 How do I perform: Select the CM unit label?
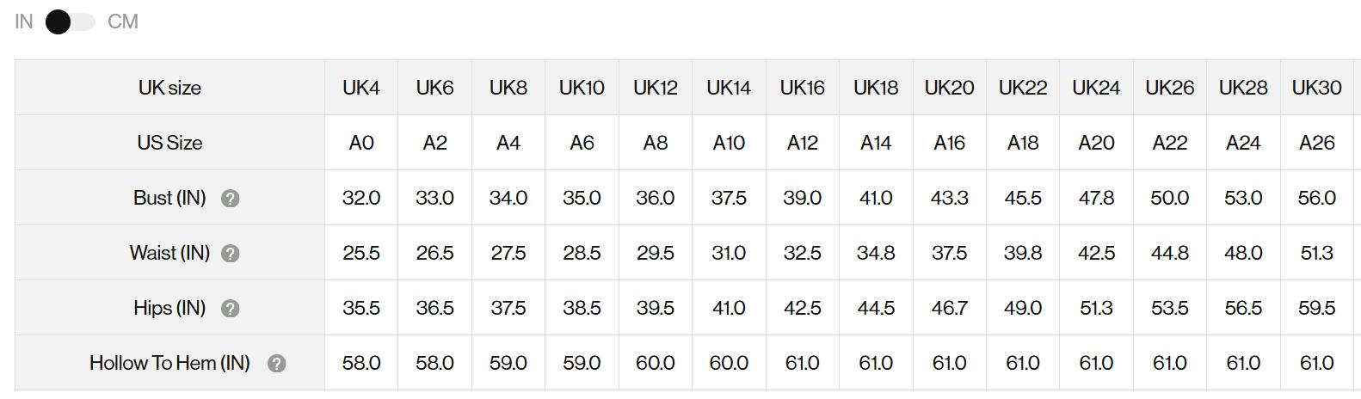coord(123,21)
